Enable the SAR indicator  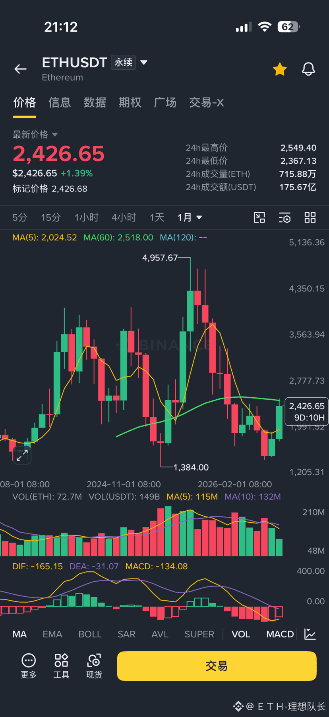point(126,634)
